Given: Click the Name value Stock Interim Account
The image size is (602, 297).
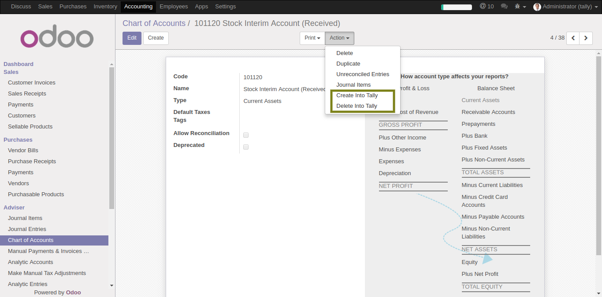Looking at the screenshot, I should (x=285, y=89).
